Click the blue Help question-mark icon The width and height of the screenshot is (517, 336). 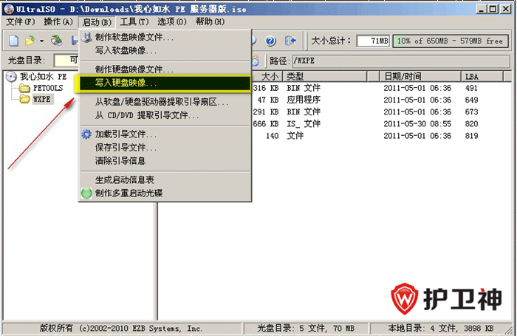coord(270,41)
